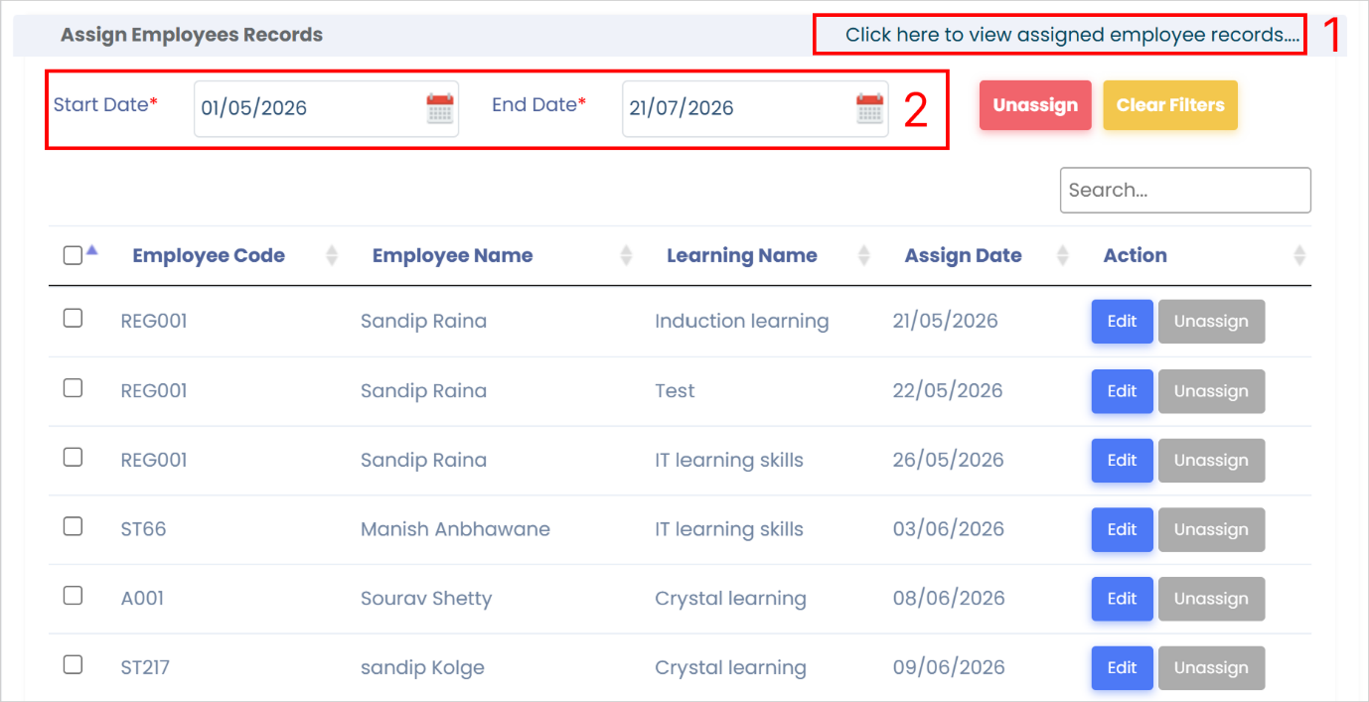Click the End Date field showing 21/07/2026
The width and height of the screenshot is (1369, 702).
pos(755,108)
